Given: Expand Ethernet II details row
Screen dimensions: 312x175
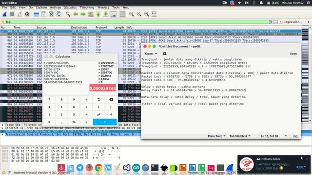Looking at the screenshot, I should [2, 128].
